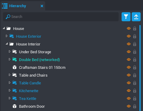Click into the hierarchy Search field
The image size is (143, 111).
[61, 17]
